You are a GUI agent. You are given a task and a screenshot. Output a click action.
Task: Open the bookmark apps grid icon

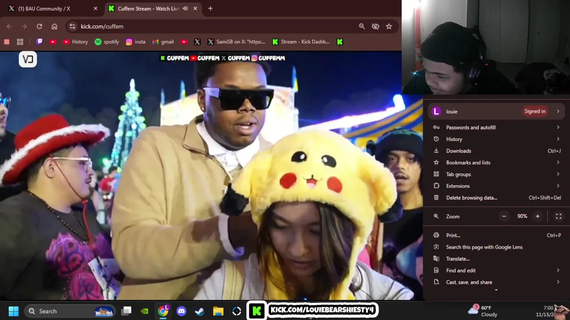pos(20,42)
